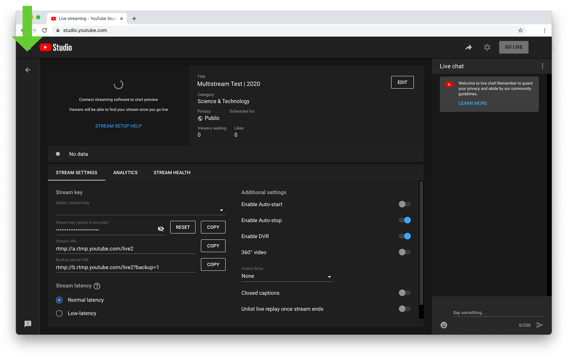
Task: Close the Live streaming browser tab
Action: [x=121, y=19]
